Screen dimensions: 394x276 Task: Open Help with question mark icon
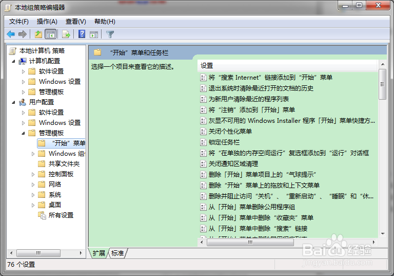click(x=82, y=34)
